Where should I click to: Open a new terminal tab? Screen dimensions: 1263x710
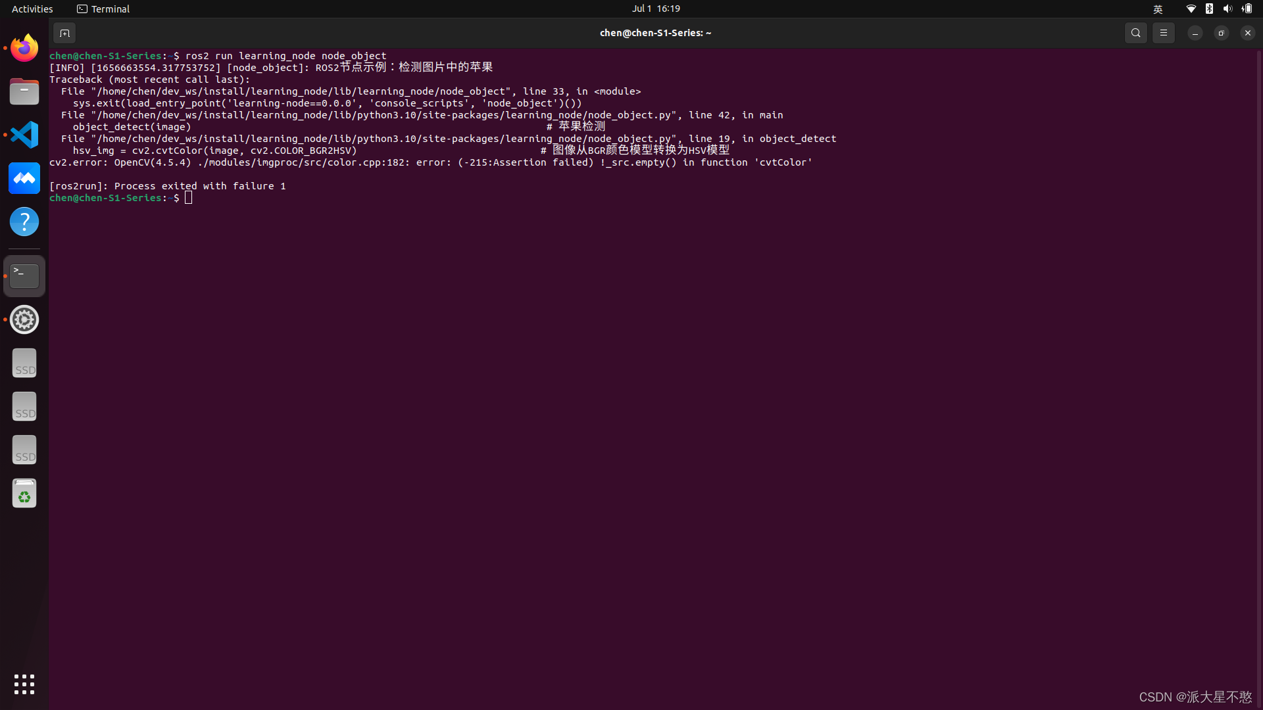coord(64,33)
